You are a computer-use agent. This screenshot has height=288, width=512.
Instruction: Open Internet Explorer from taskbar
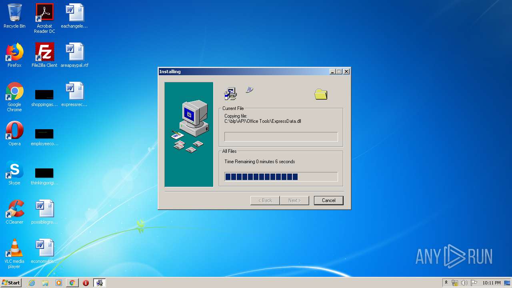(32, 283)
